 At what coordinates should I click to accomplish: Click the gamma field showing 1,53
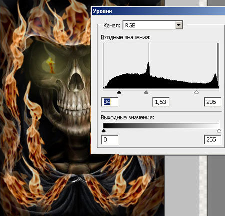point(161,102)
